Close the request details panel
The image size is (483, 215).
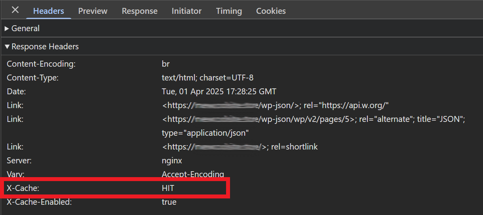pyautogui.click(x=15, y=10)
